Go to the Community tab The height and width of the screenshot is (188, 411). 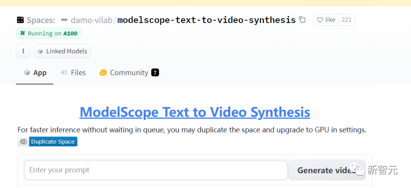[124, 73]
